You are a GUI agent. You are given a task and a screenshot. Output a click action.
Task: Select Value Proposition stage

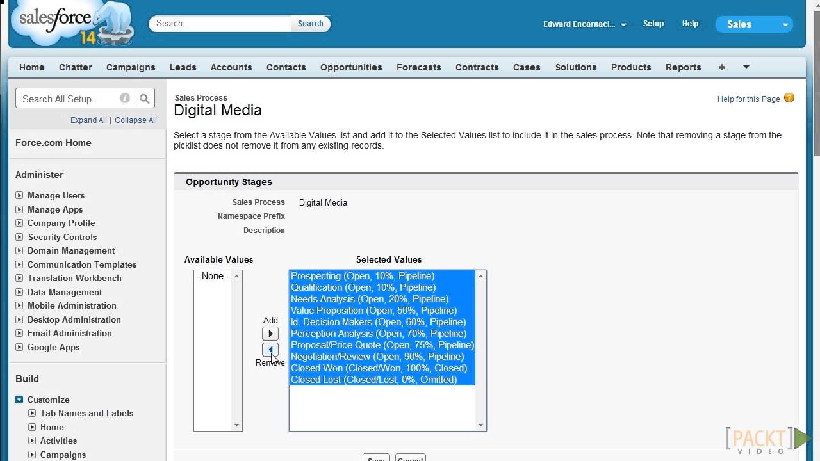(x=382, y=311)
